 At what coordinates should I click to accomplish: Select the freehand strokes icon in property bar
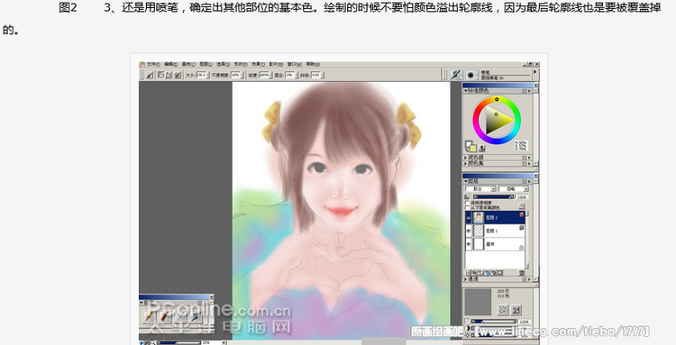[x=161, y=75]
